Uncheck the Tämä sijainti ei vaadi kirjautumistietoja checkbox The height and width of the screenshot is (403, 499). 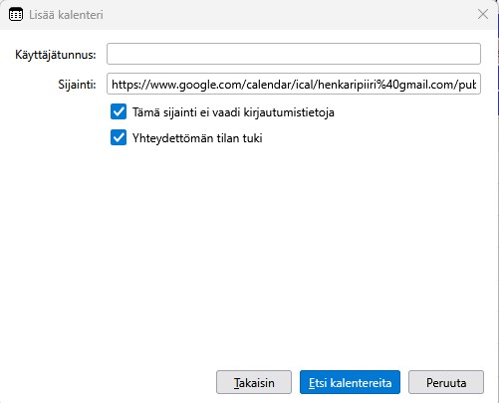119,111
